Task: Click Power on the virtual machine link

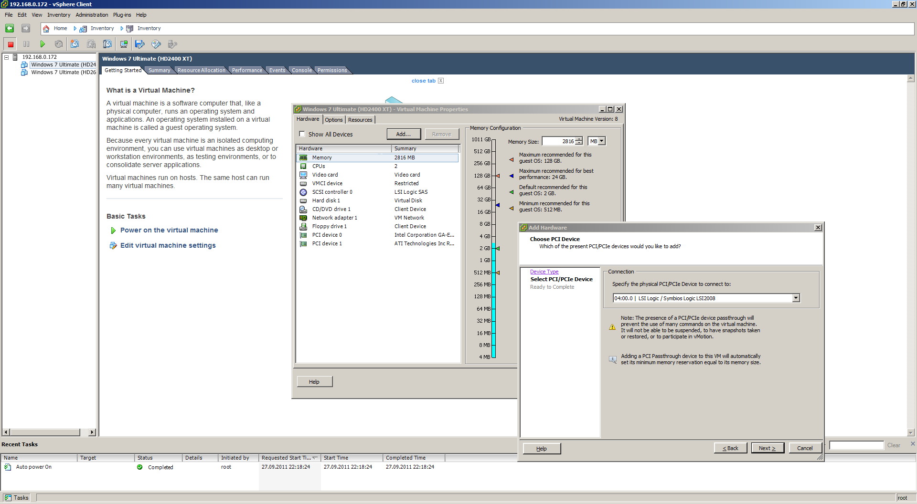Action: tap(169, 230)
